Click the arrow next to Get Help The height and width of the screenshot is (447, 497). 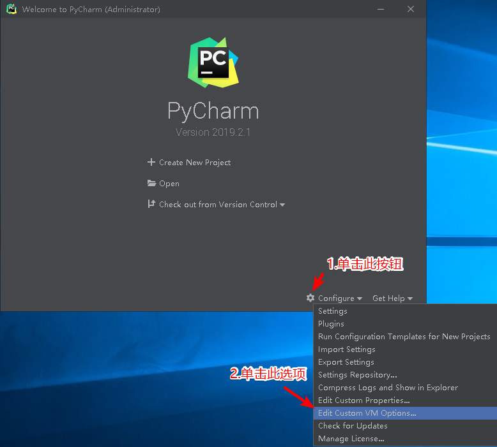click(x=410, y=298)
